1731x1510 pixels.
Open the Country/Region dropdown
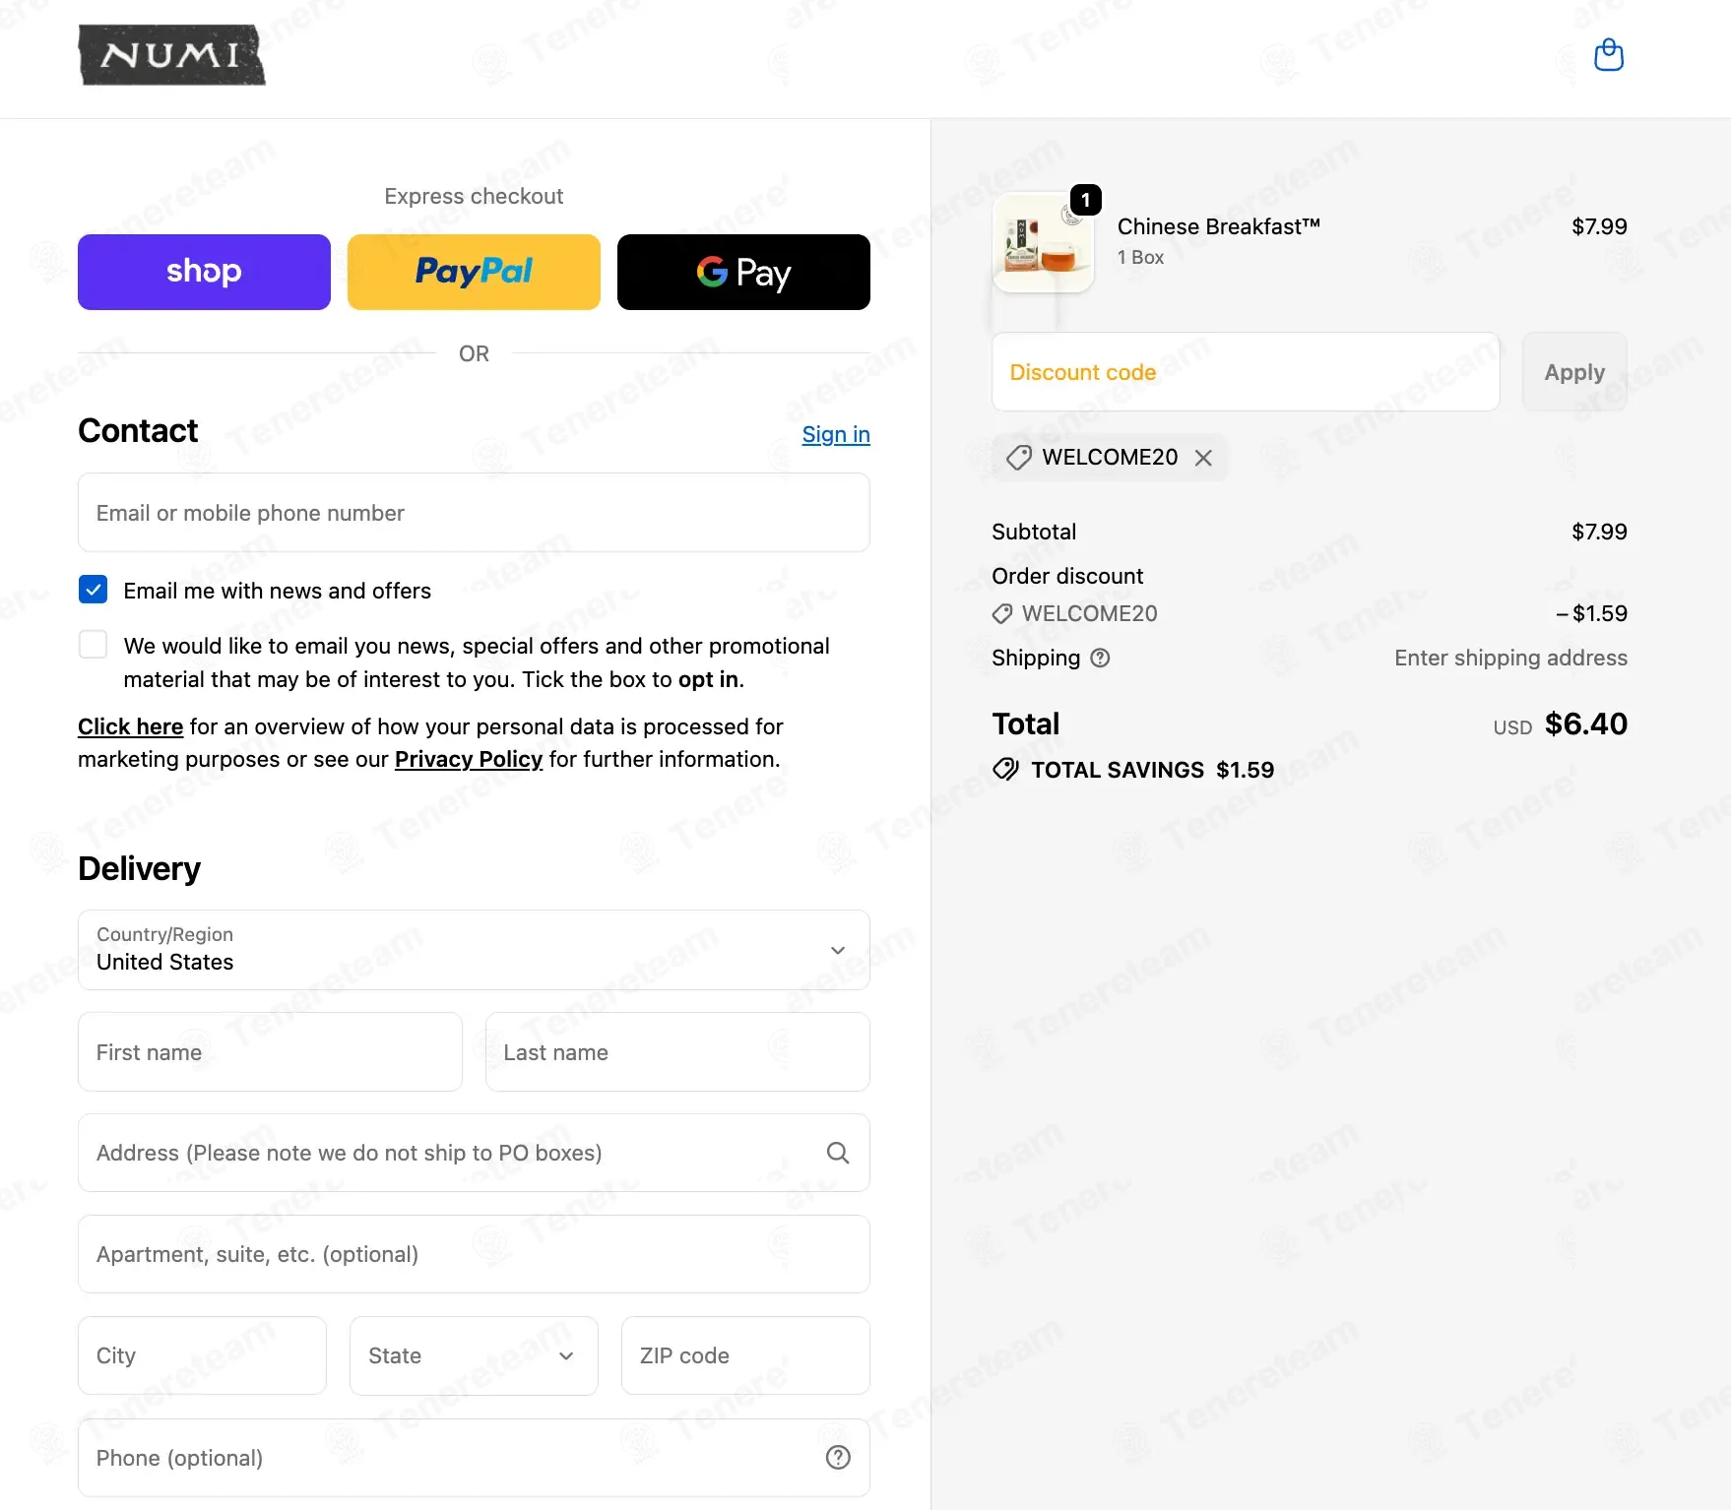(474, 950)
